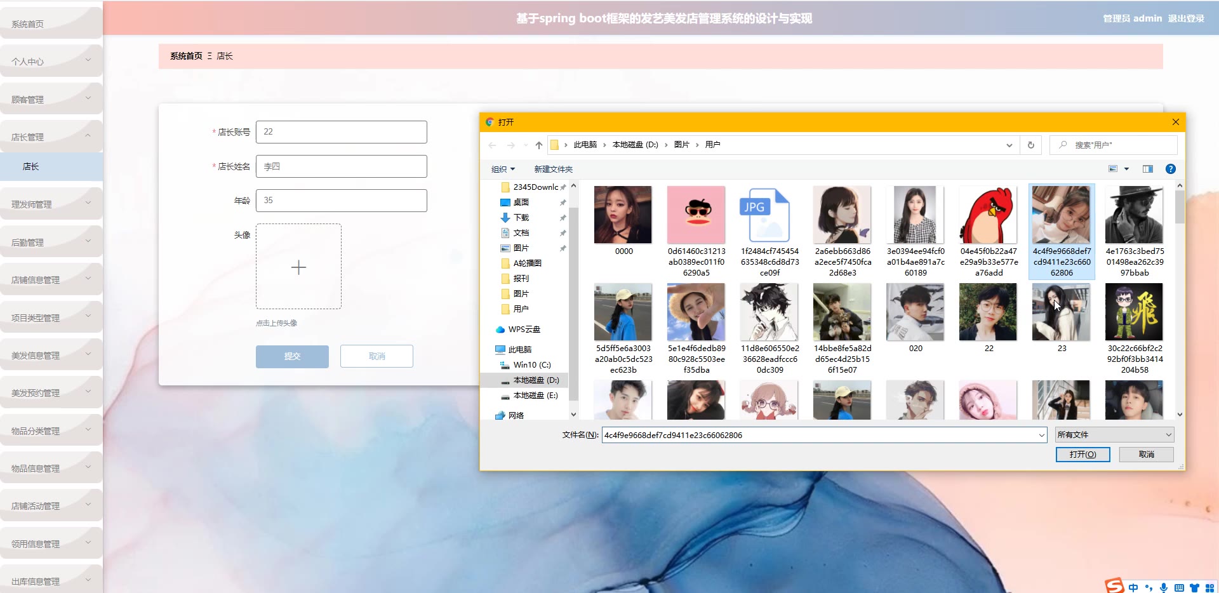1219x593 pixels.
Task: Select the 店长 submenu item
Action: [51, 166]
